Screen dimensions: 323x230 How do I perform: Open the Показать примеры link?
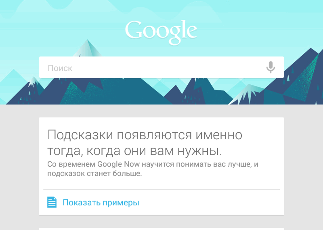[x=101, y=203]
